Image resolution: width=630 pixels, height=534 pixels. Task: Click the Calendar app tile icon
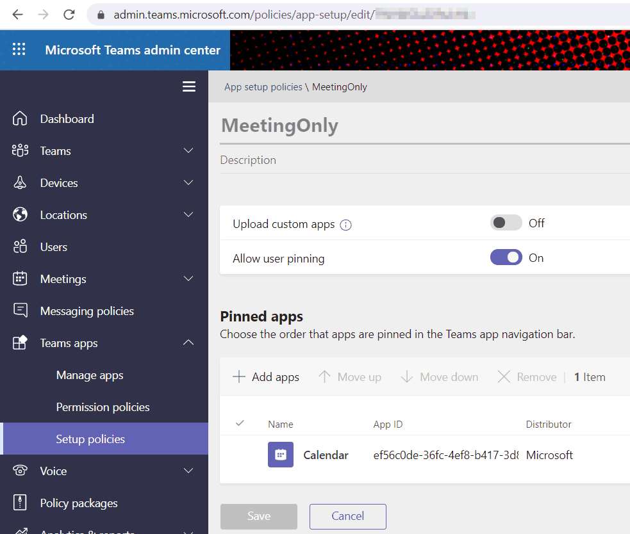[281, 455]
